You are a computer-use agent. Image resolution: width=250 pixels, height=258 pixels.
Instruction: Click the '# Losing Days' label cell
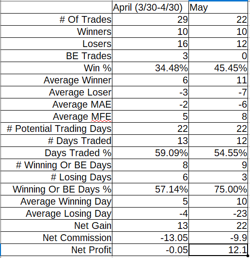tap(56, 177)
